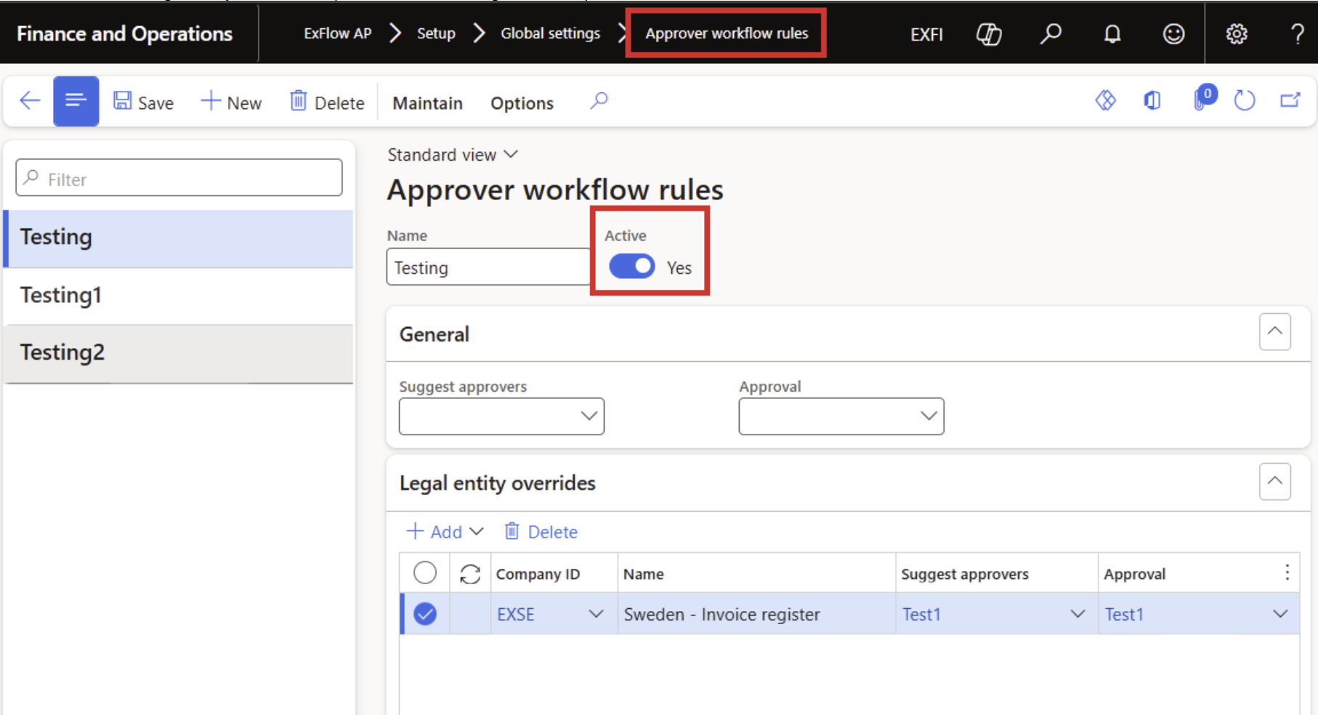Click the back arrow icon

click(30, 100)
